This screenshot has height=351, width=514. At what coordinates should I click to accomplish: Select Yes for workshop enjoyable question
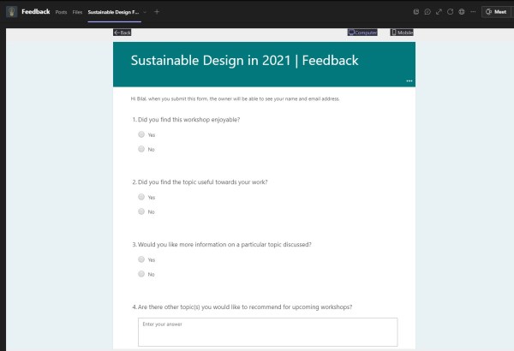[141, 134]
